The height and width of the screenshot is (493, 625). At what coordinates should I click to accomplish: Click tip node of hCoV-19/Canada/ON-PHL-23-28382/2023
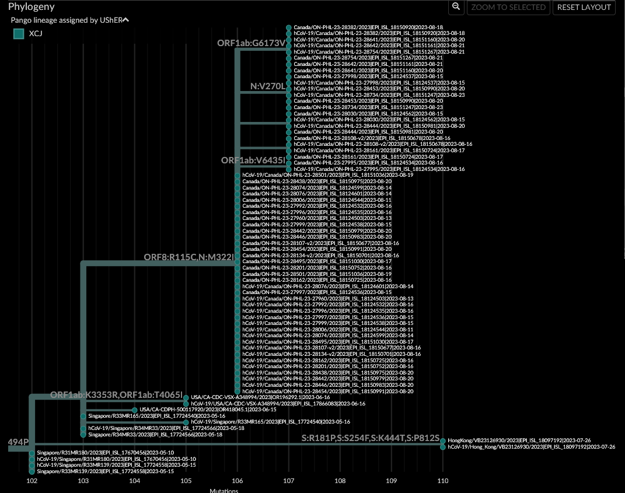[289, 33]
